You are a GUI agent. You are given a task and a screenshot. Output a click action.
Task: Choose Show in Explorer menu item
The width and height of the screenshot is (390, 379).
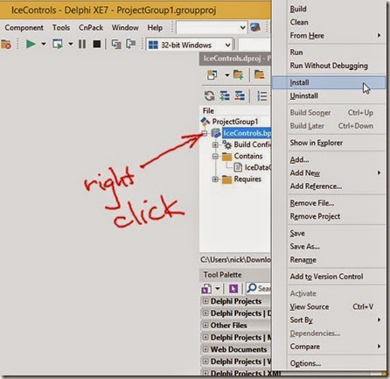coord(329,143)
